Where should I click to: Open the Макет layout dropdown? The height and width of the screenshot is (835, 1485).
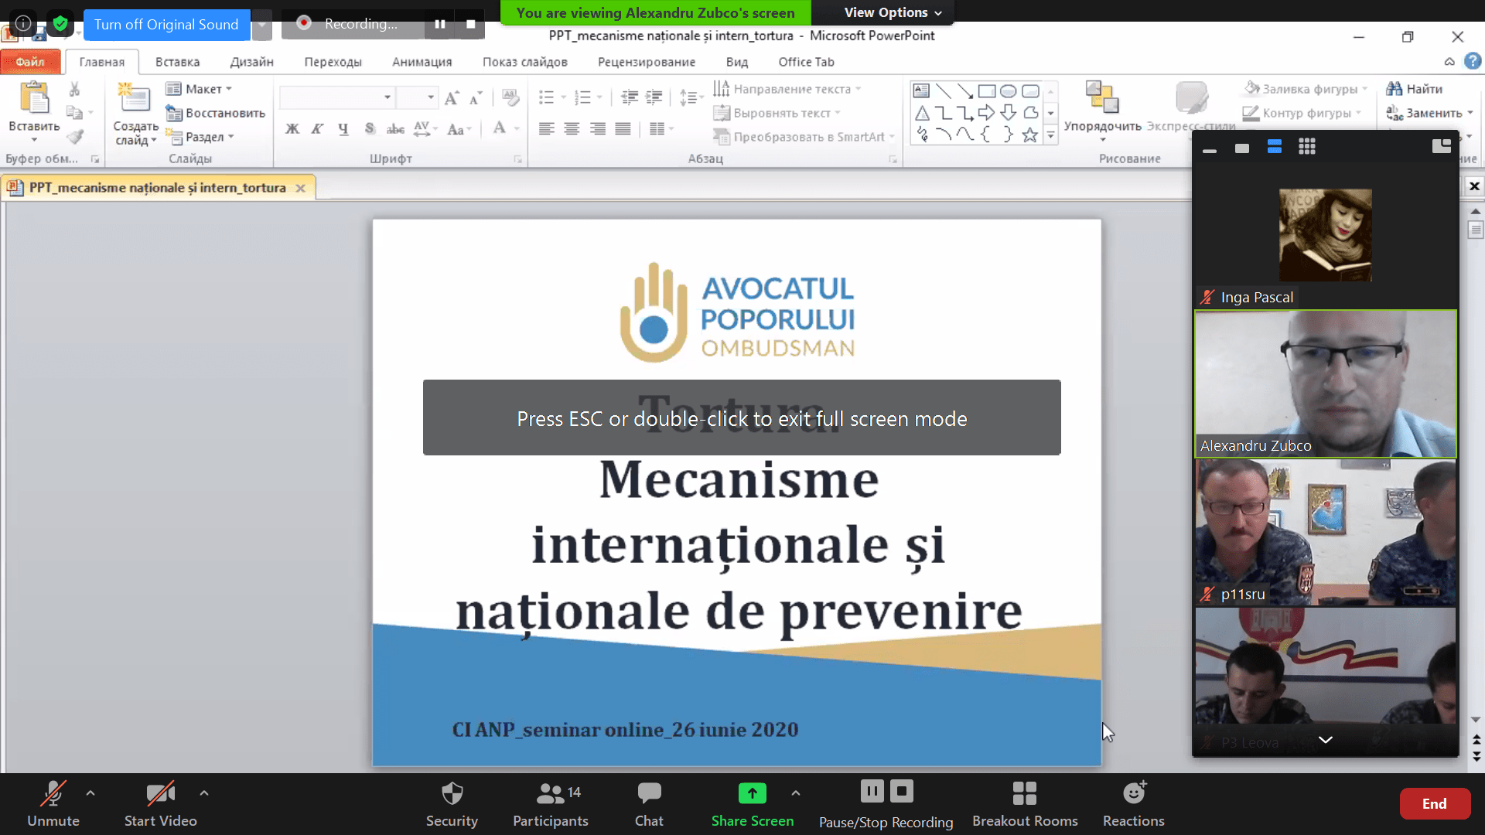tap(199, 89)
